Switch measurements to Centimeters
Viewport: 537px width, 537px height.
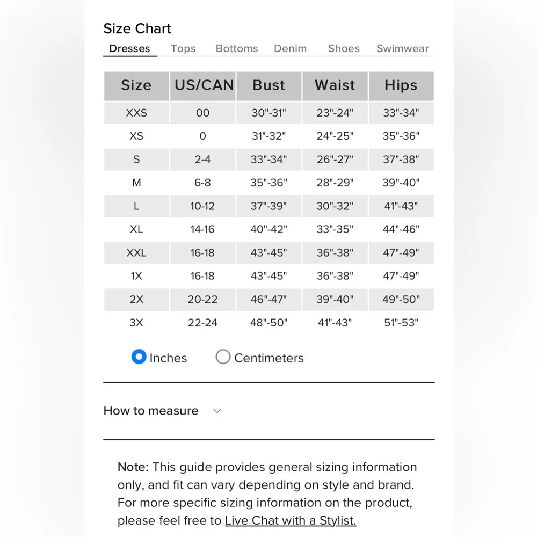tap(223, 357)
